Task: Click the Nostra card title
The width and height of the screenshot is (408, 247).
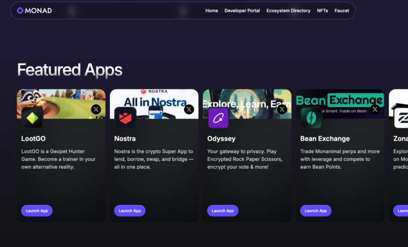Action: [125, 139]
